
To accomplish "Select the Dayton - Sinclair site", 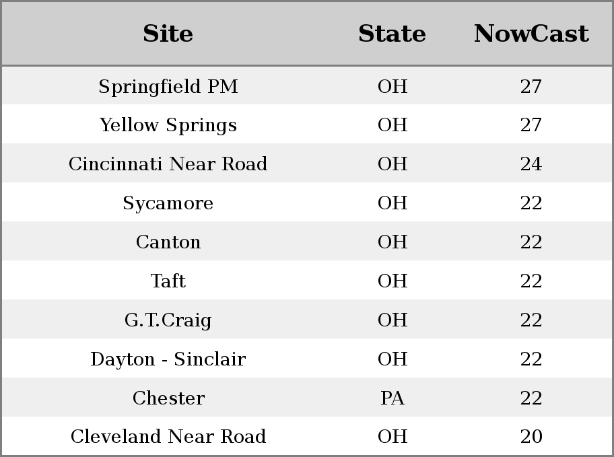I will [x=168, y=359].
